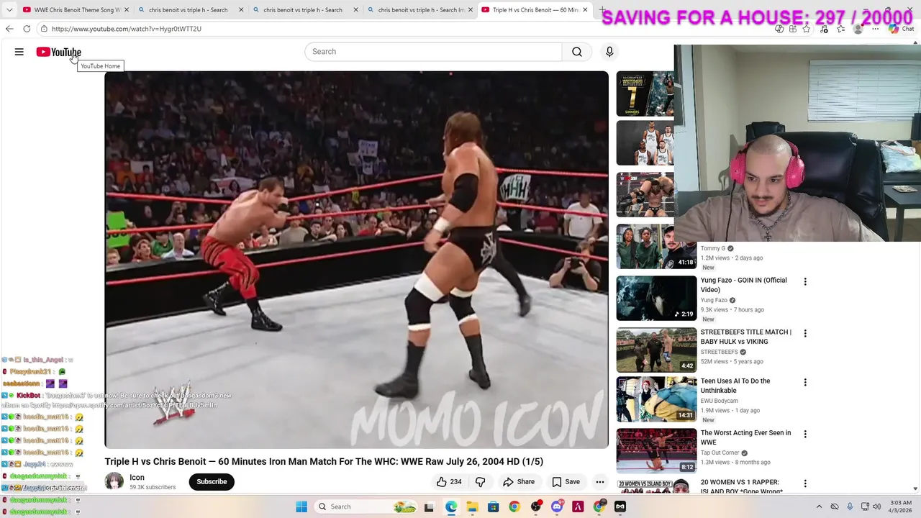Switch to chris benoit Search Images tab
The height and width of the screenshot is (518, 921).
(417, 10)
